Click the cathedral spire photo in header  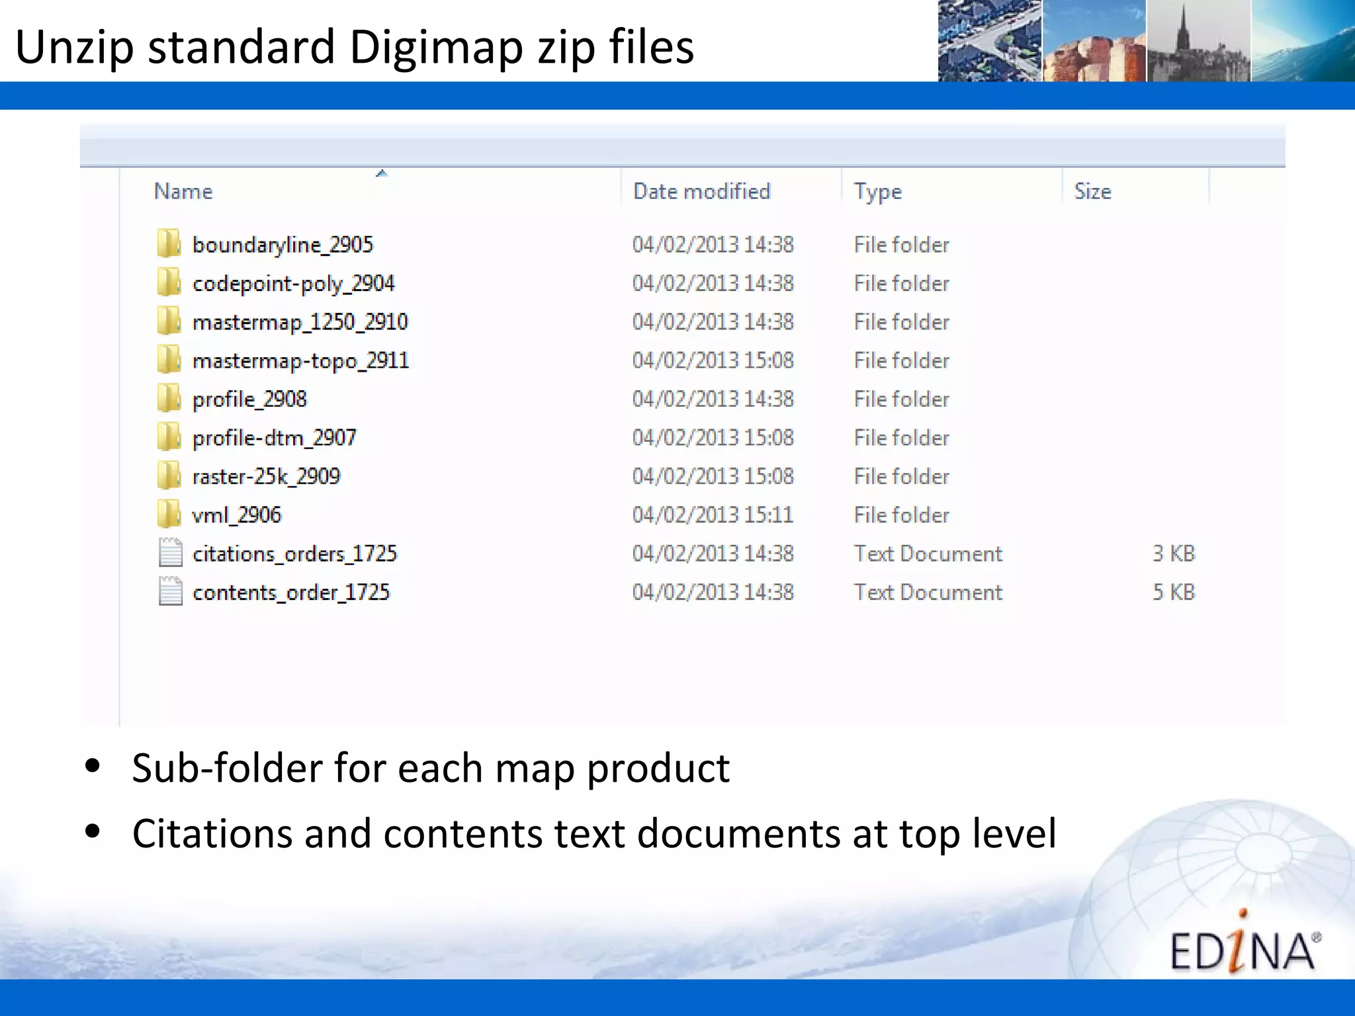[x=1198, y=41]
